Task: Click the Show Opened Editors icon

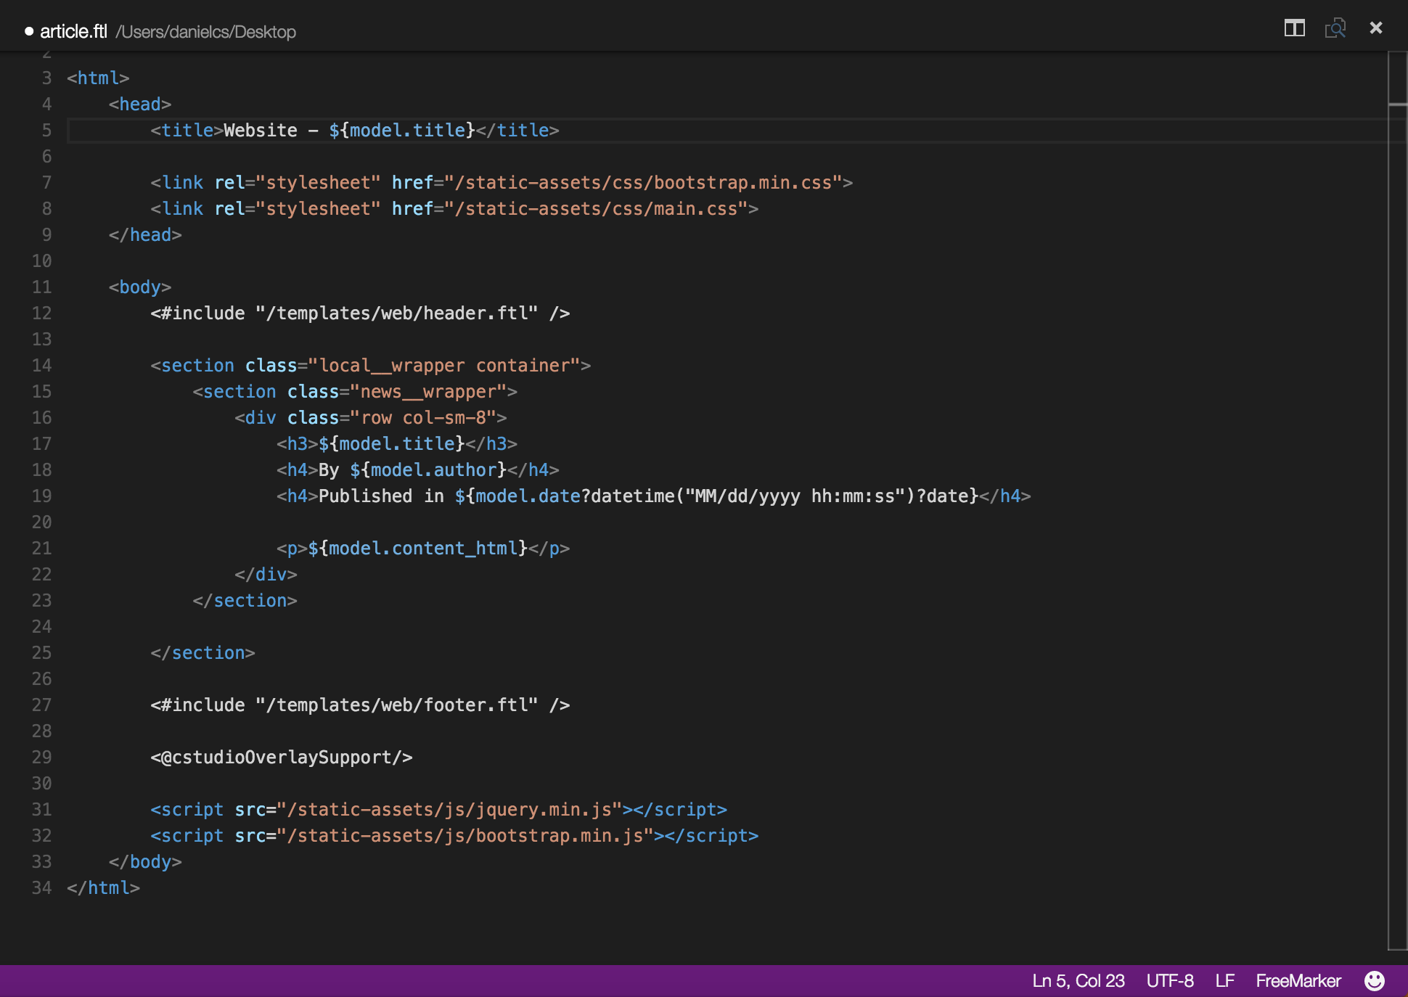Action: [x=1335, y=28]
